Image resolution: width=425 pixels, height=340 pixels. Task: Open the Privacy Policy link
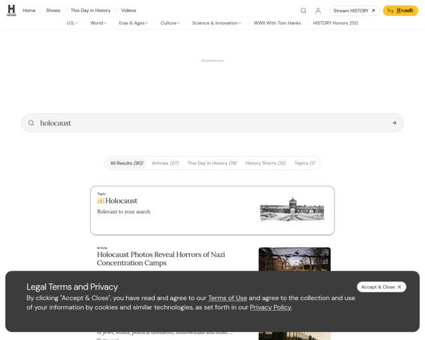point(270,307)
